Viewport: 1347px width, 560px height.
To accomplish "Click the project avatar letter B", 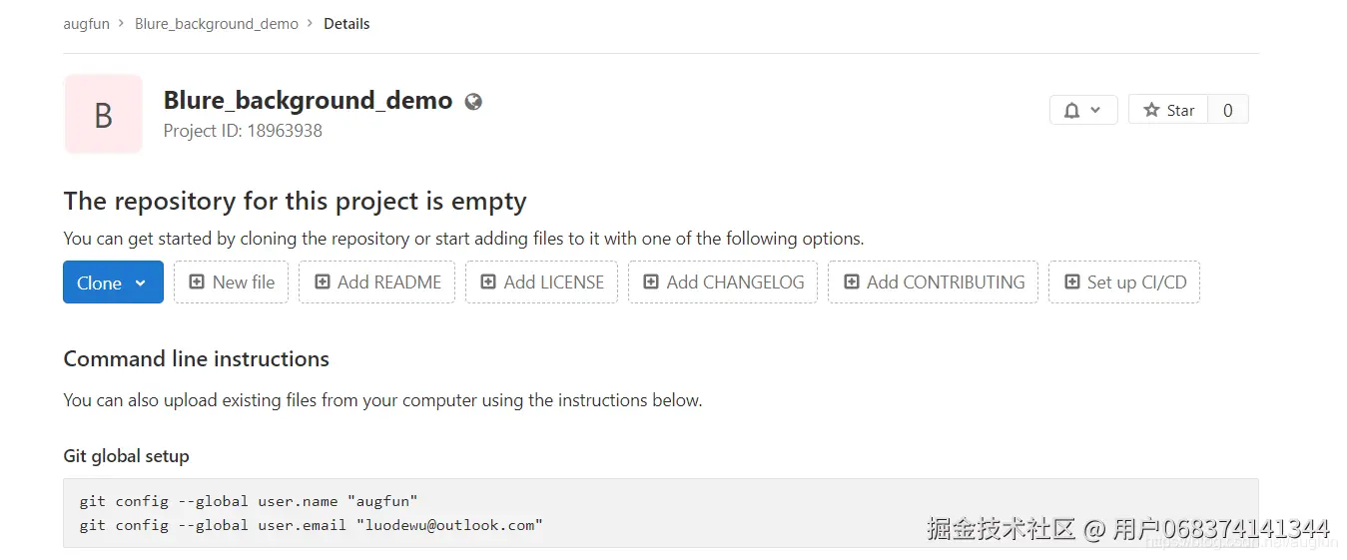I will [103, 115].
